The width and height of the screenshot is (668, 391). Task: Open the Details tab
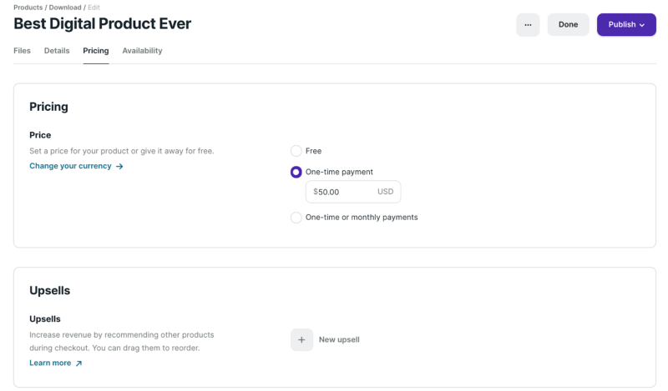pyautogui.click(x=57, y=51)
